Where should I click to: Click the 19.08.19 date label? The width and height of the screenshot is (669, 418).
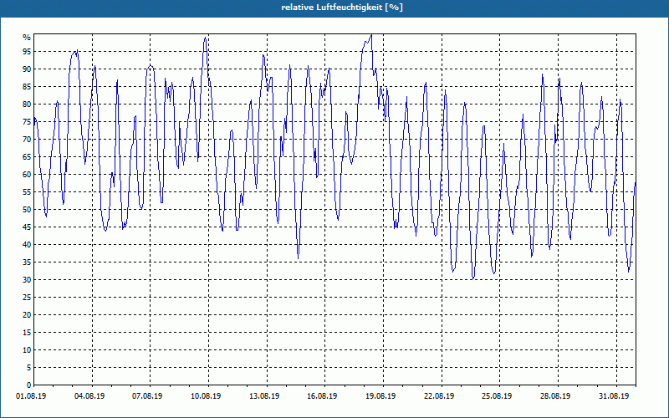380,396
